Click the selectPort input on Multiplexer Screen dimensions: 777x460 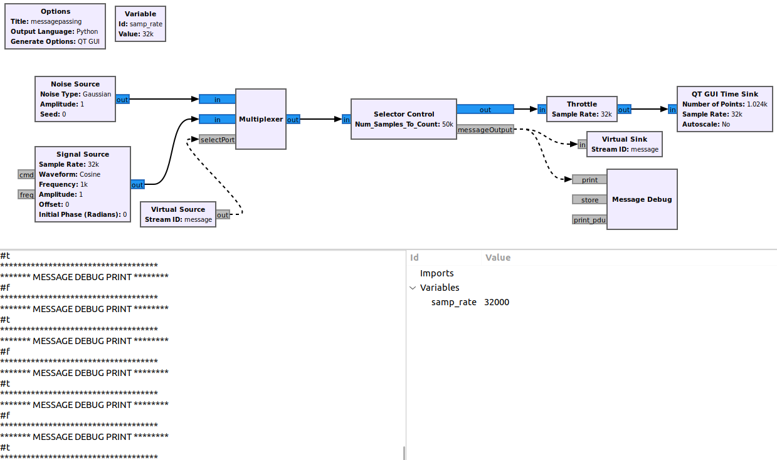(217, 140)
